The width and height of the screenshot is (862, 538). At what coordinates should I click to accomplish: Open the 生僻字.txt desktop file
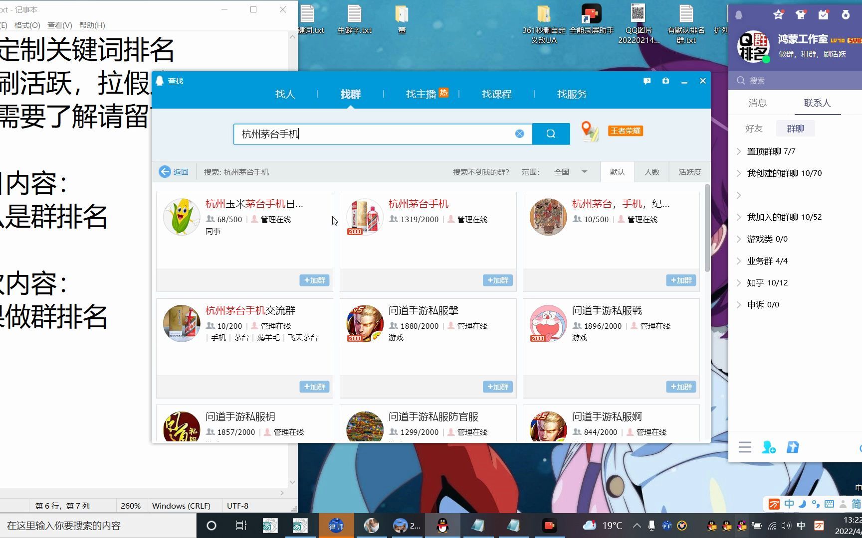(x=354, y=19)
